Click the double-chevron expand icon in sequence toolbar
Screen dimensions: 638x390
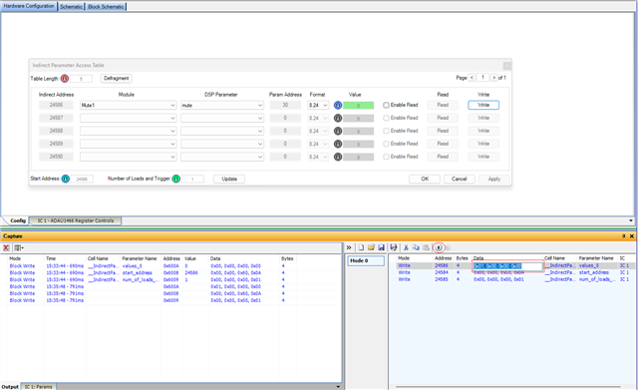349,247
